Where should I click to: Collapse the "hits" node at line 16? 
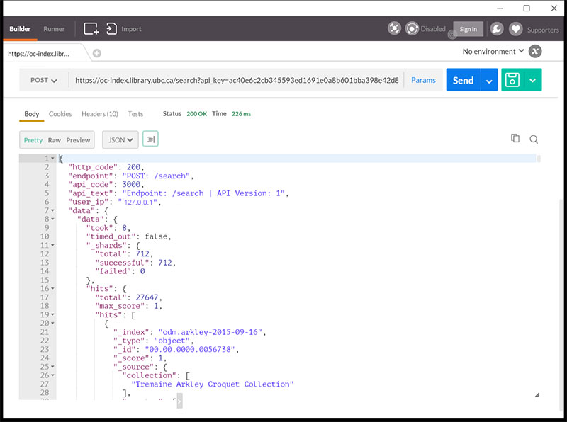click(52, 288)
